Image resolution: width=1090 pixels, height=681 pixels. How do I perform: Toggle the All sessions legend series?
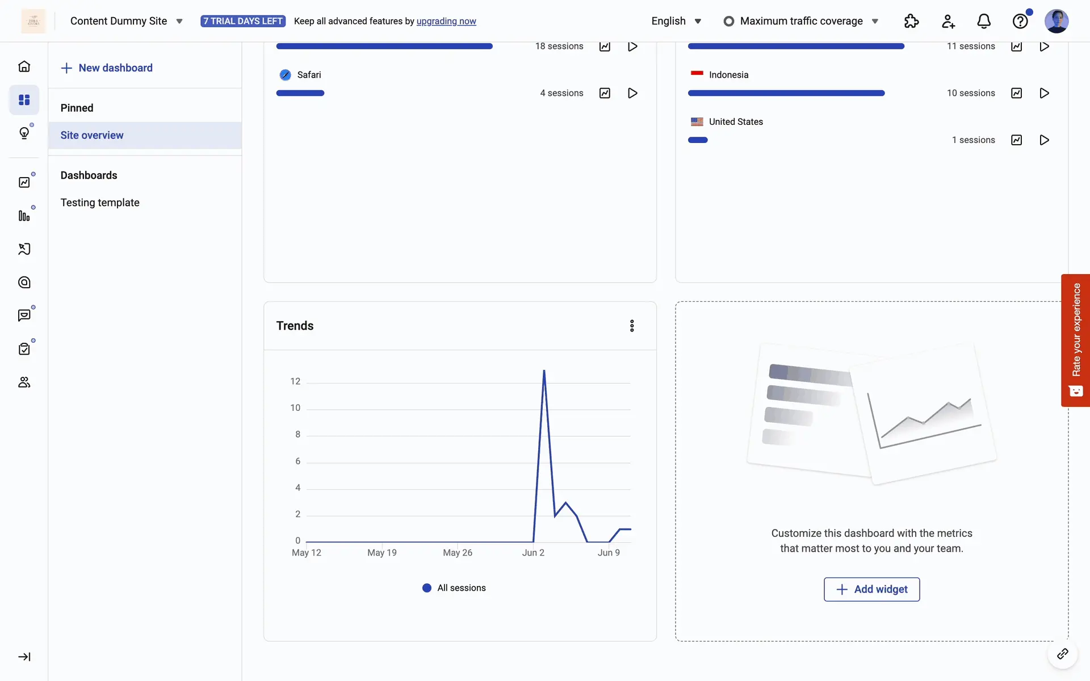454,588
